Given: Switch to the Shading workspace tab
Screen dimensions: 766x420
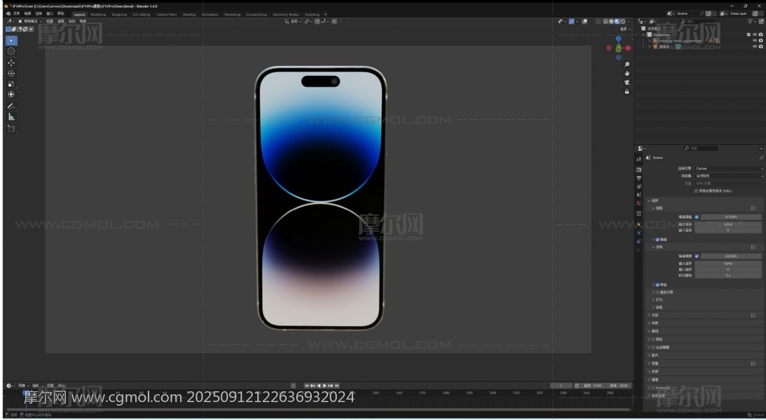Looking at the screenshot, I should pyautogui.click(x=189, y=14).
